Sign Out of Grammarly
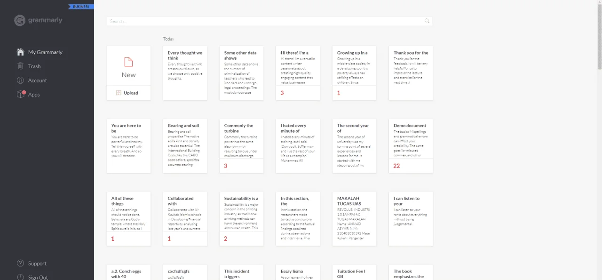Image resolution: width=602 pixels, height=280 pixels. coord(38,277)
